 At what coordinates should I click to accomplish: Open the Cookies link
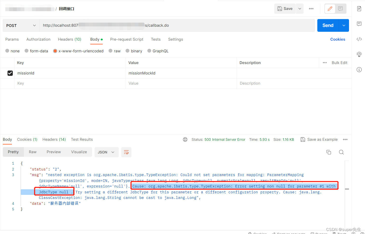coord(338,39)
